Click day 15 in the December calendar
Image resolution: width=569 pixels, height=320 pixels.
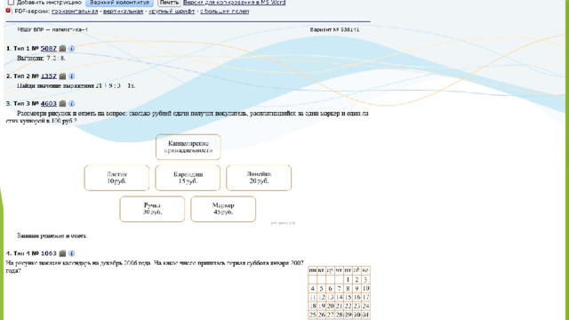click(348, 298)
